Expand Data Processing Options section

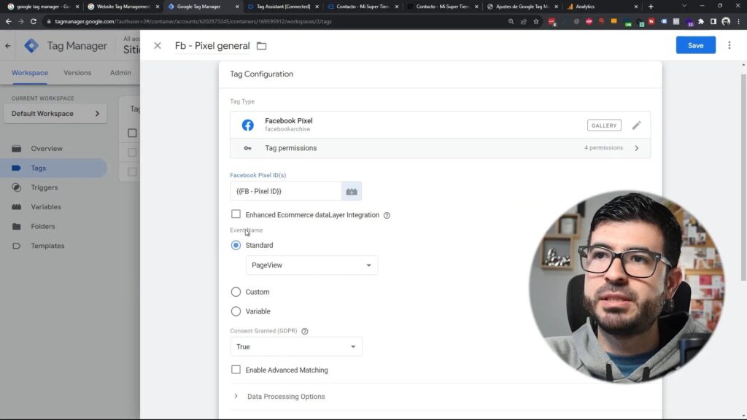(236, 396)
